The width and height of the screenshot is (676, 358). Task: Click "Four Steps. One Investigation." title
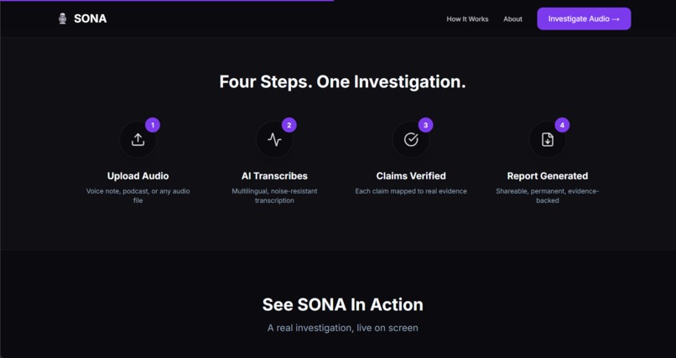[343, 81]
